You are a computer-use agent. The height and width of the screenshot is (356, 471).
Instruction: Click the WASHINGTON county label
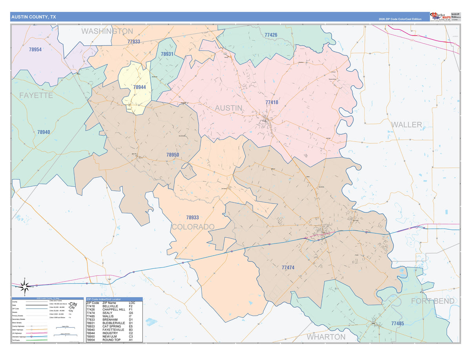click(x=107, y=31)
